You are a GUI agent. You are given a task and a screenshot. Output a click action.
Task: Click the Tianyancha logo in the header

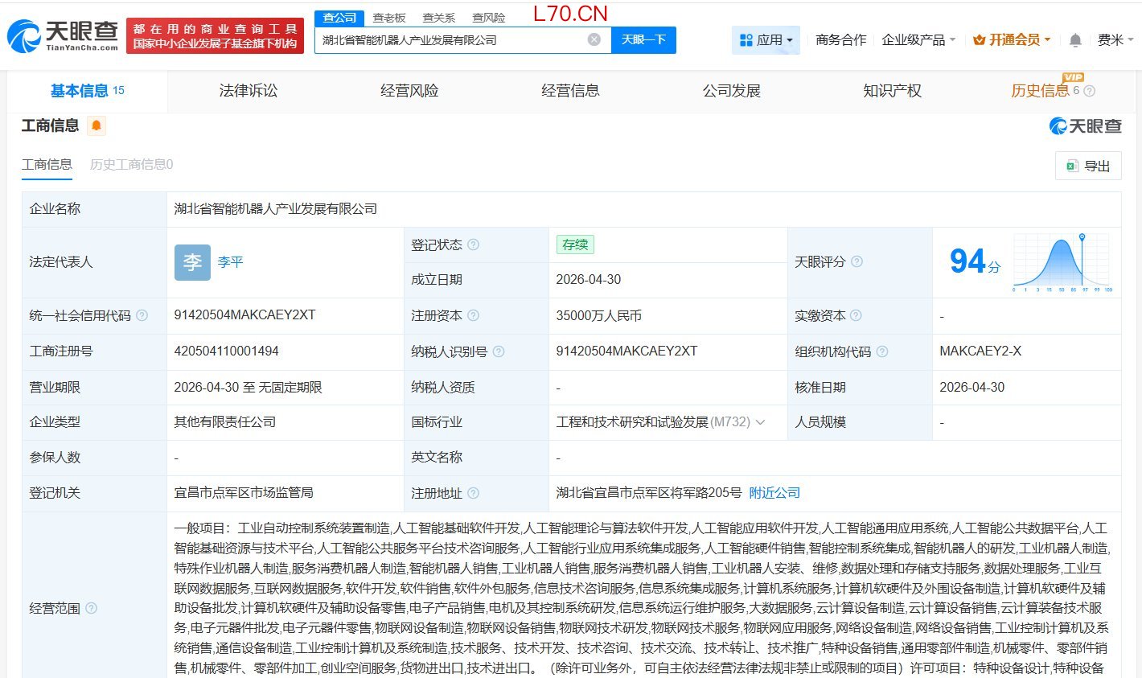click(63, 36)
